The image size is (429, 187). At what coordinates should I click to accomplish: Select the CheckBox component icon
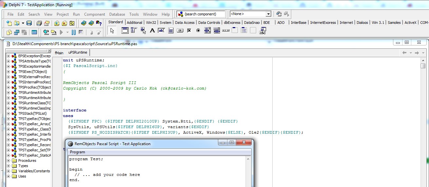point(189,31)
